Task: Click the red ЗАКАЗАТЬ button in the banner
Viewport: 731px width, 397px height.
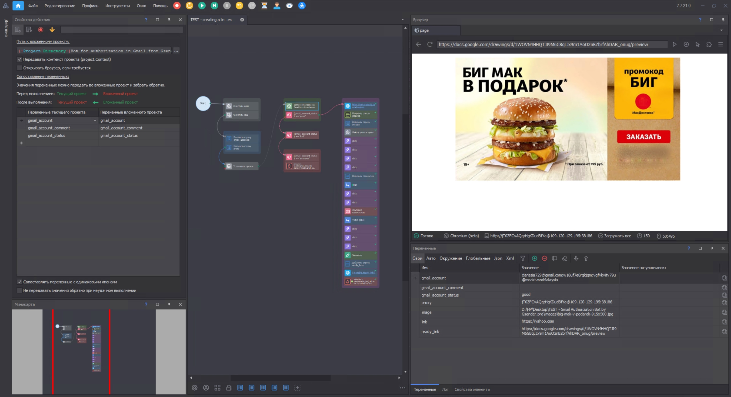Action: 644,137
